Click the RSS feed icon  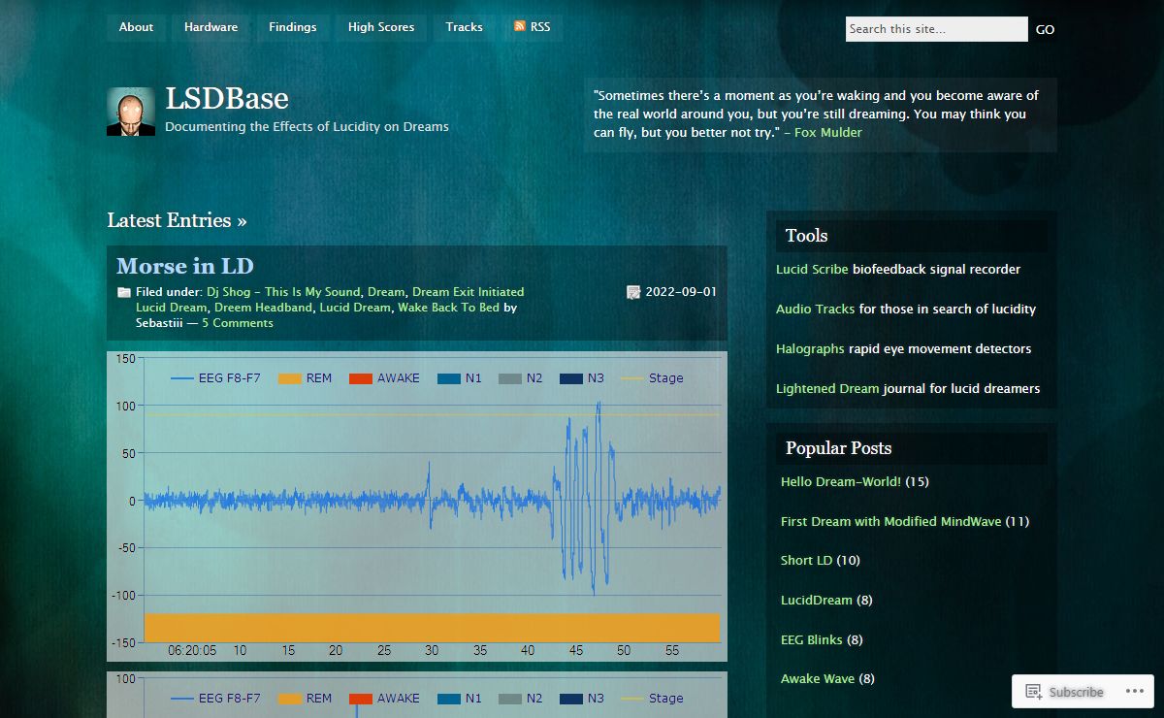520,27
